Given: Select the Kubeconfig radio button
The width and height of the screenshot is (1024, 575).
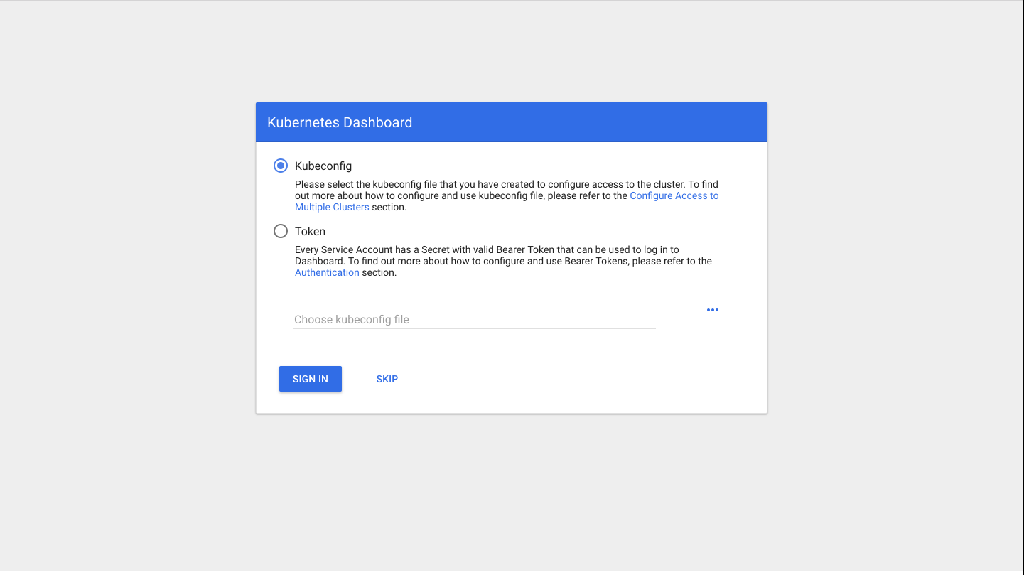Looking at the screenshot, I should point(281,166).
